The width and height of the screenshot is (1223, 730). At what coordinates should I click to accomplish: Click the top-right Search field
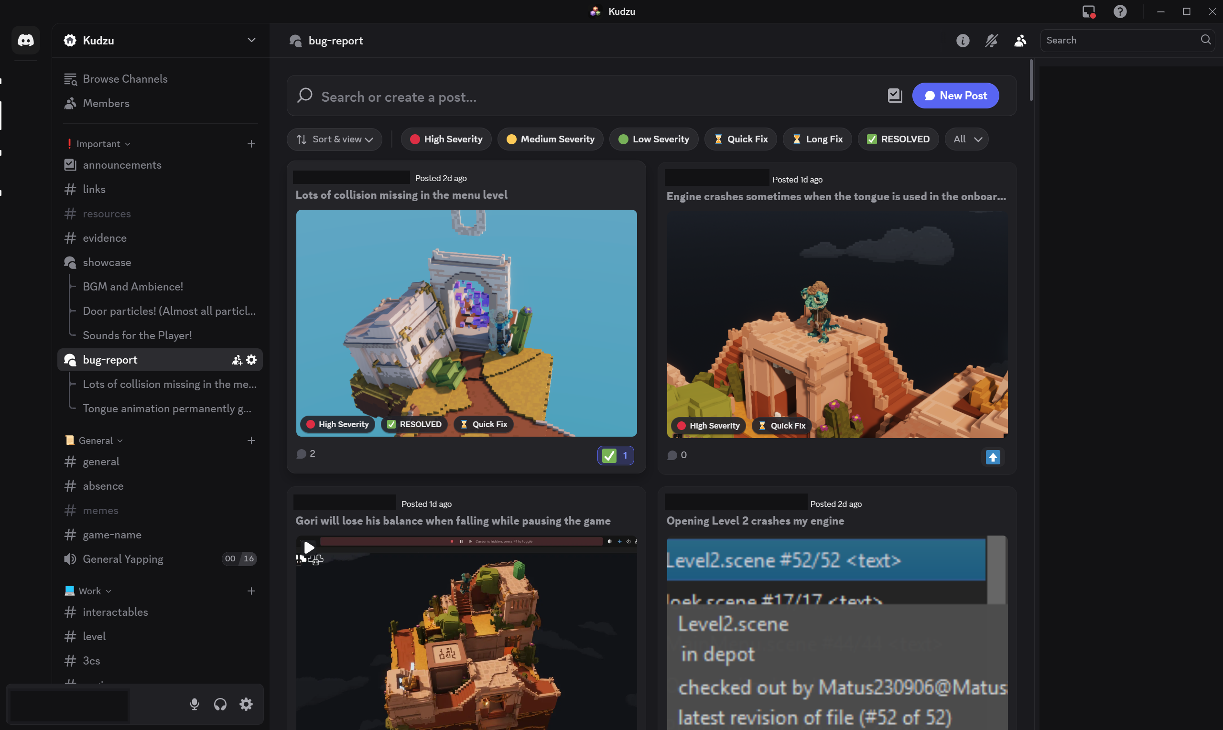pyautogui.click(x=1127, y=40)
